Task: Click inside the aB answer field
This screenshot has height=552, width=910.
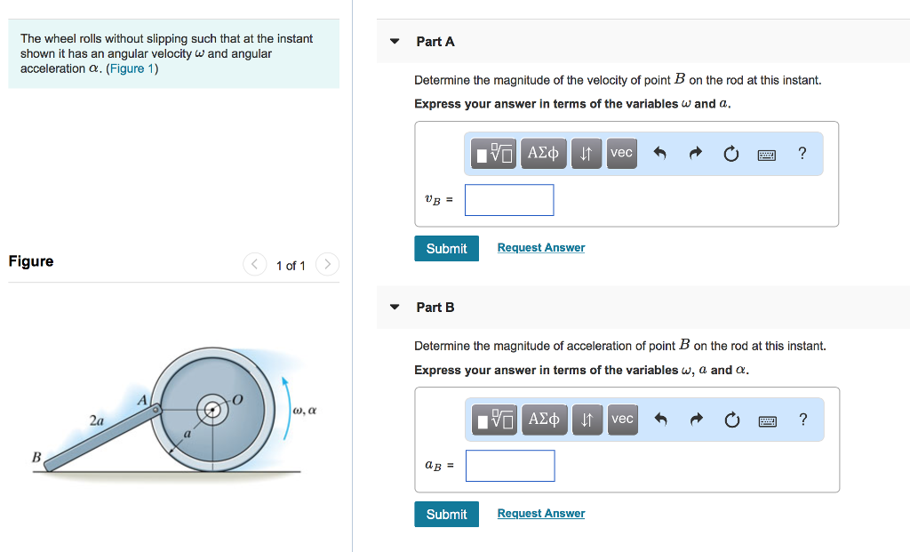Action: [x=509, y=465]
